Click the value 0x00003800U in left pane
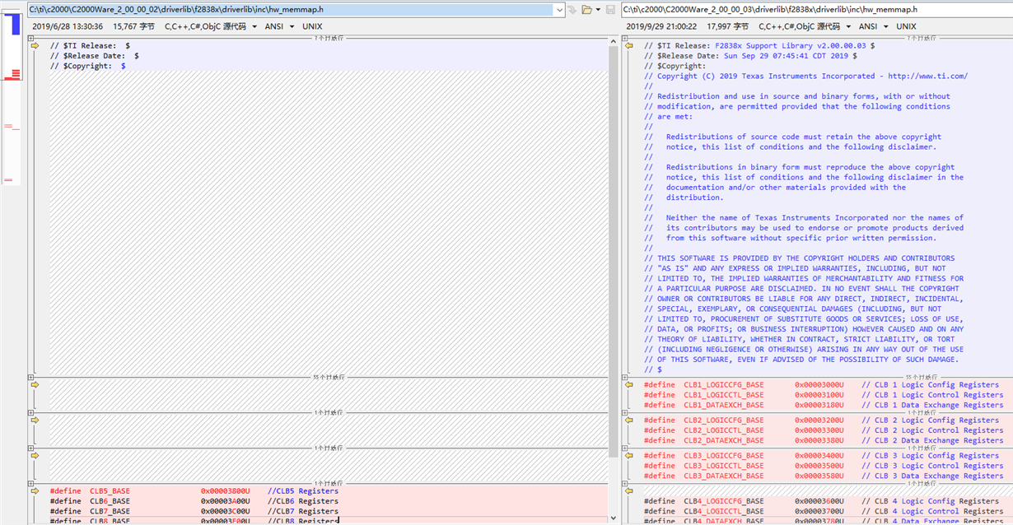The width and height of the screenshot is (1013, 525). [226, 491]
